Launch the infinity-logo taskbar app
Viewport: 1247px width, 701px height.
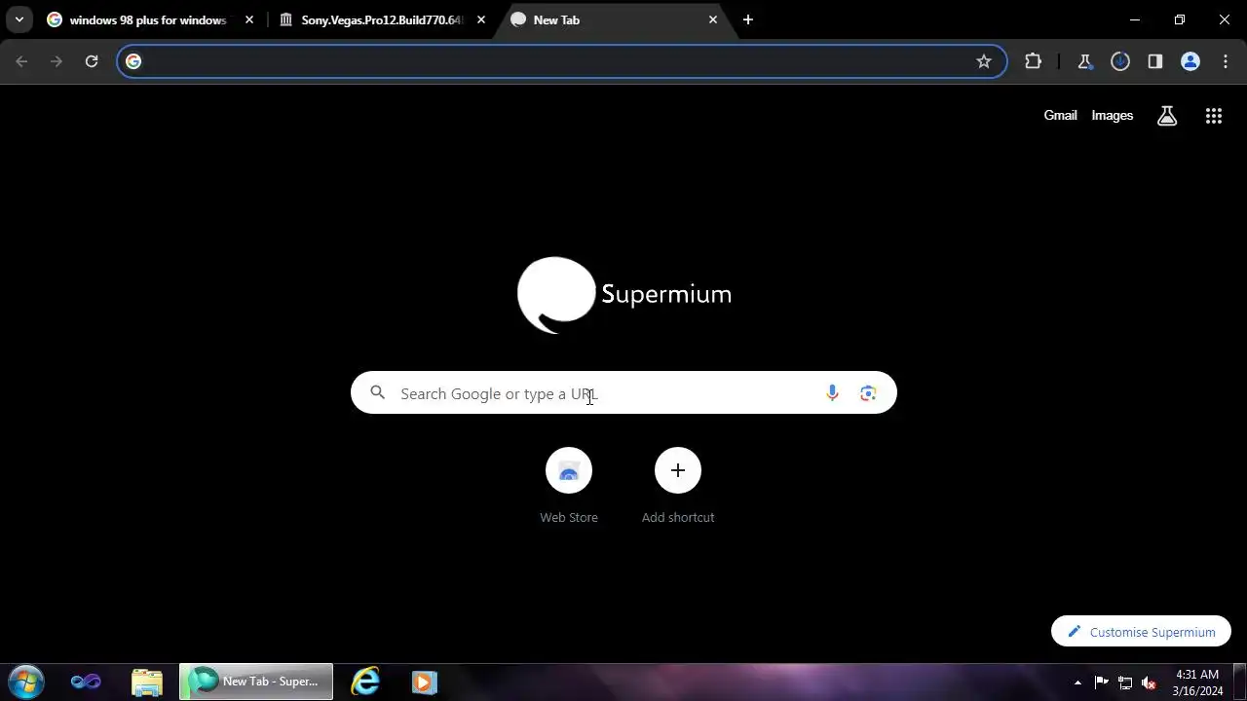pos(86,682)
